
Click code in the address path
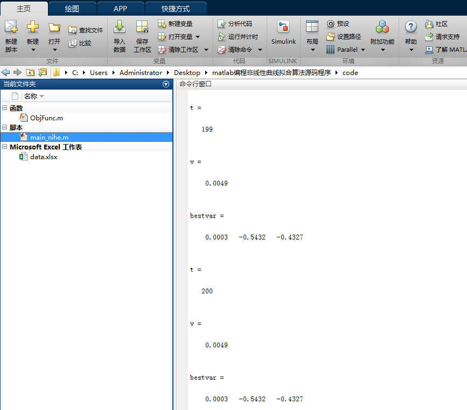[350, 72]
